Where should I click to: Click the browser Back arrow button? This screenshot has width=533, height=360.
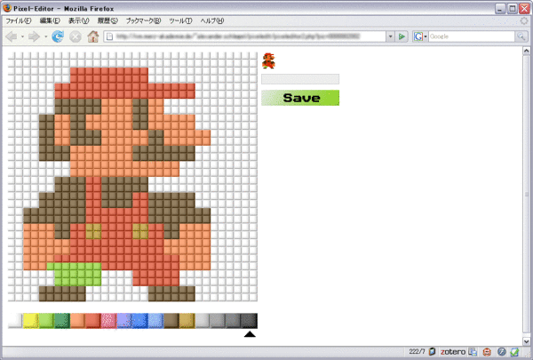pyautogui.click(x=12, y=36)
